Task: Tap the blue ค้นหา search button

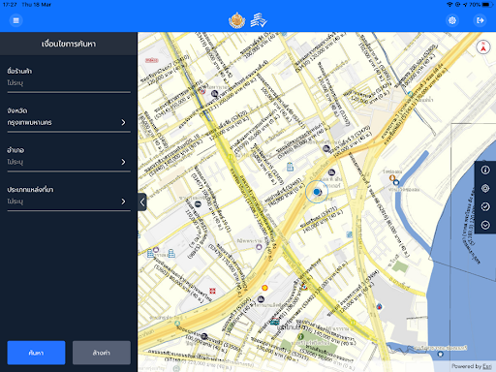Action: pos(36,353)
